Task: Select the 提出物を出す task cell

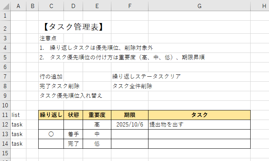Action: [x=199, y=125]
